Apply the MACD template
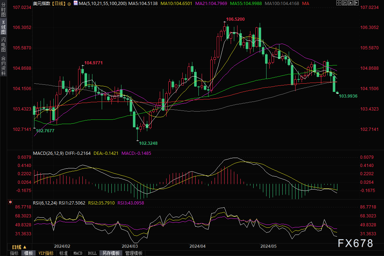This screenshot has height=256, width=384. coord(78,253)
